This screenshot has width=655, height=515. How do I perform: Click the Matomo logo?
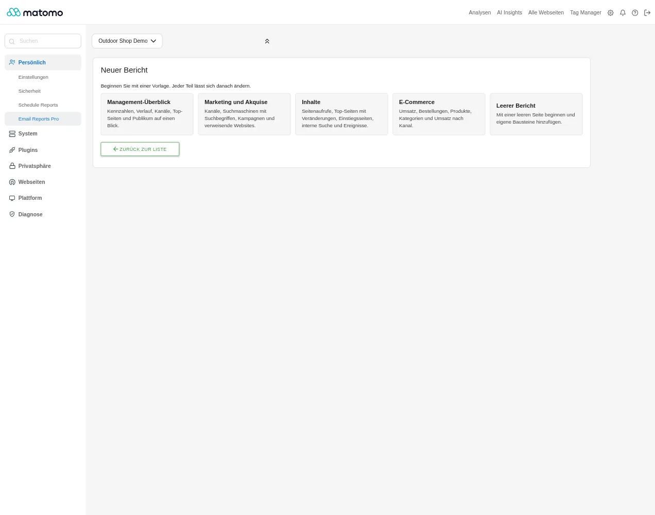[x=35, y=12]
